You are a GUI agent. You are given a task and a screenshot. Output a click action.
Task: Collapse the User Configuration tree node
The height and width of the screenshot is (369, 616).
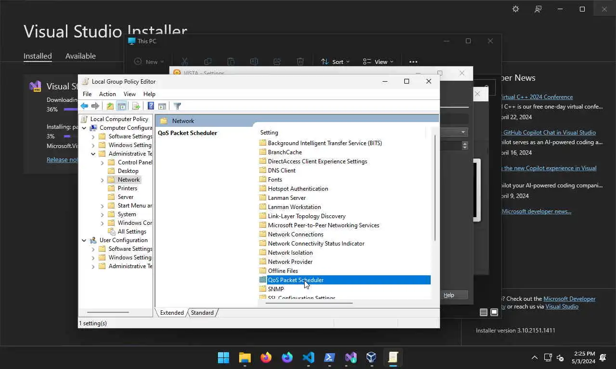click(x=84, y=240)
